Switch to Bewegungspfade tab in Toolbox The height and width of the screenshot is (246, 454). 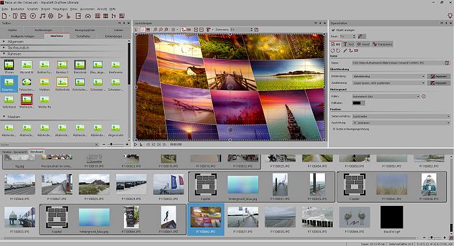[85, 30]
